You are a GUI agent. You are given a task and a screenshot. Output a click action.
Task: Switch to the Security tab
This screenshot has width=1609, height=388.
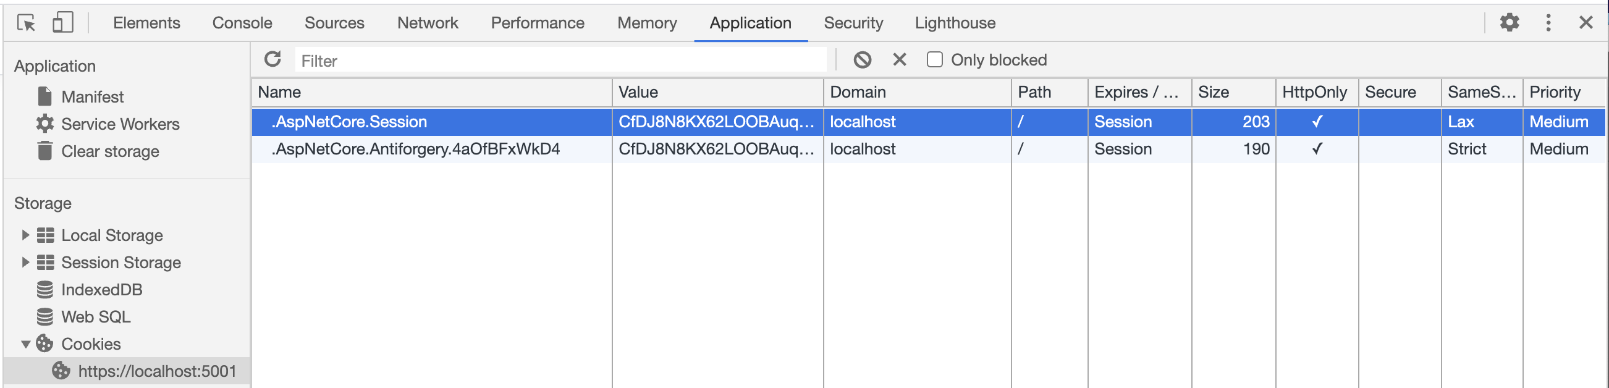click(x=853, y=23)
